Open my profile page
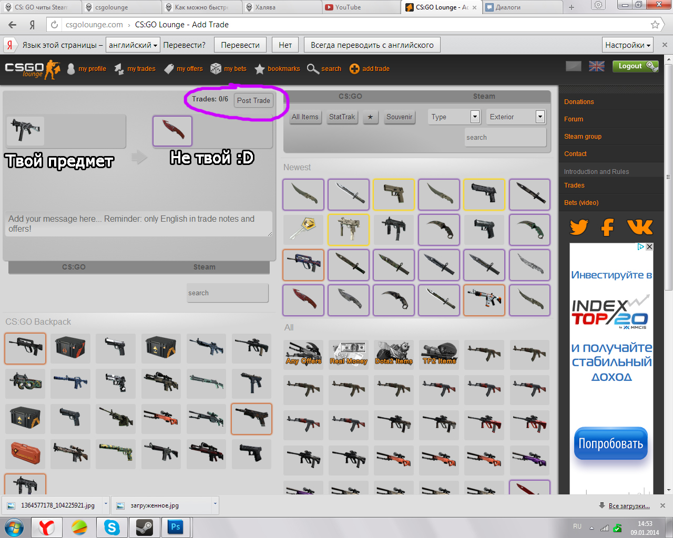This screenshot has width=673, height=538. 92,69
